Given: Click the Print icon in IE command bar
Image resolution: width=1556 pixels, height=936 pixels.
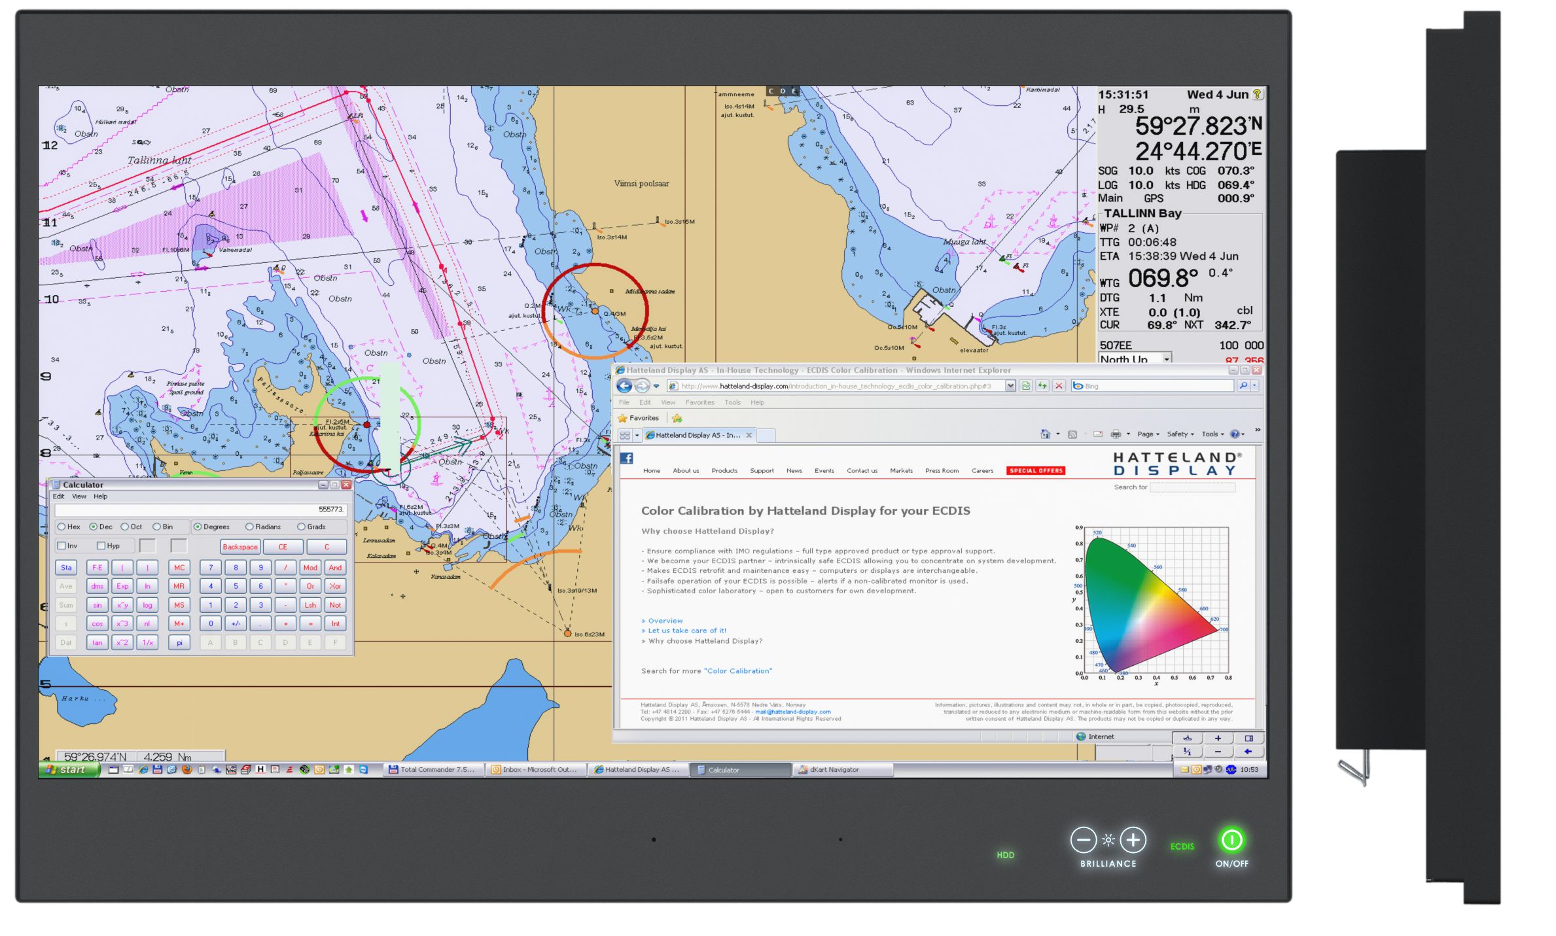Looking at the screenshot, I should click(1116, 434).
